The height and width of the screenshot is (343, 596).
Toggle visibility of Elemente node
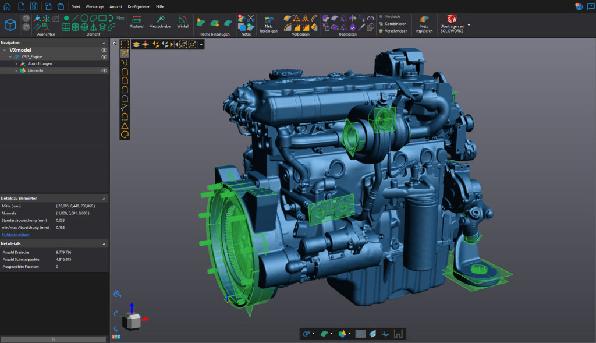click(105, 70)
